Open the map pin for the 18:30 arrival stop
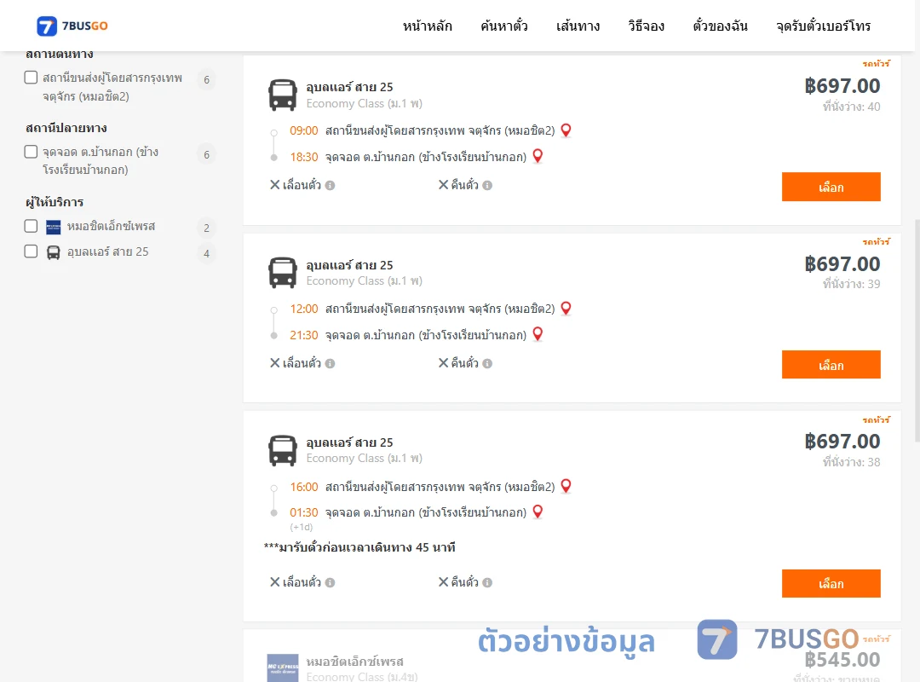 click(x=538, y=156)
